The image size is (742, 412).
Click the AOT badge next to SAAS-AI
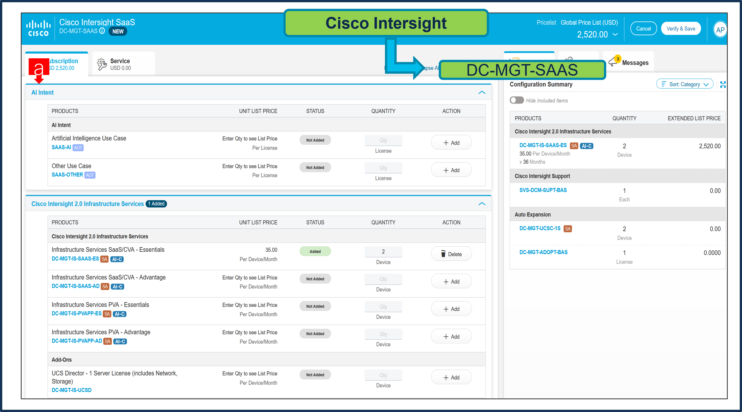tap(78, 148)
